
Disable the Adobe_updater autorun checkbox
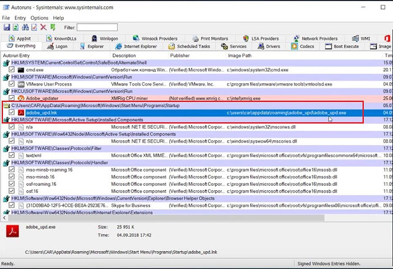click(13, 98)
